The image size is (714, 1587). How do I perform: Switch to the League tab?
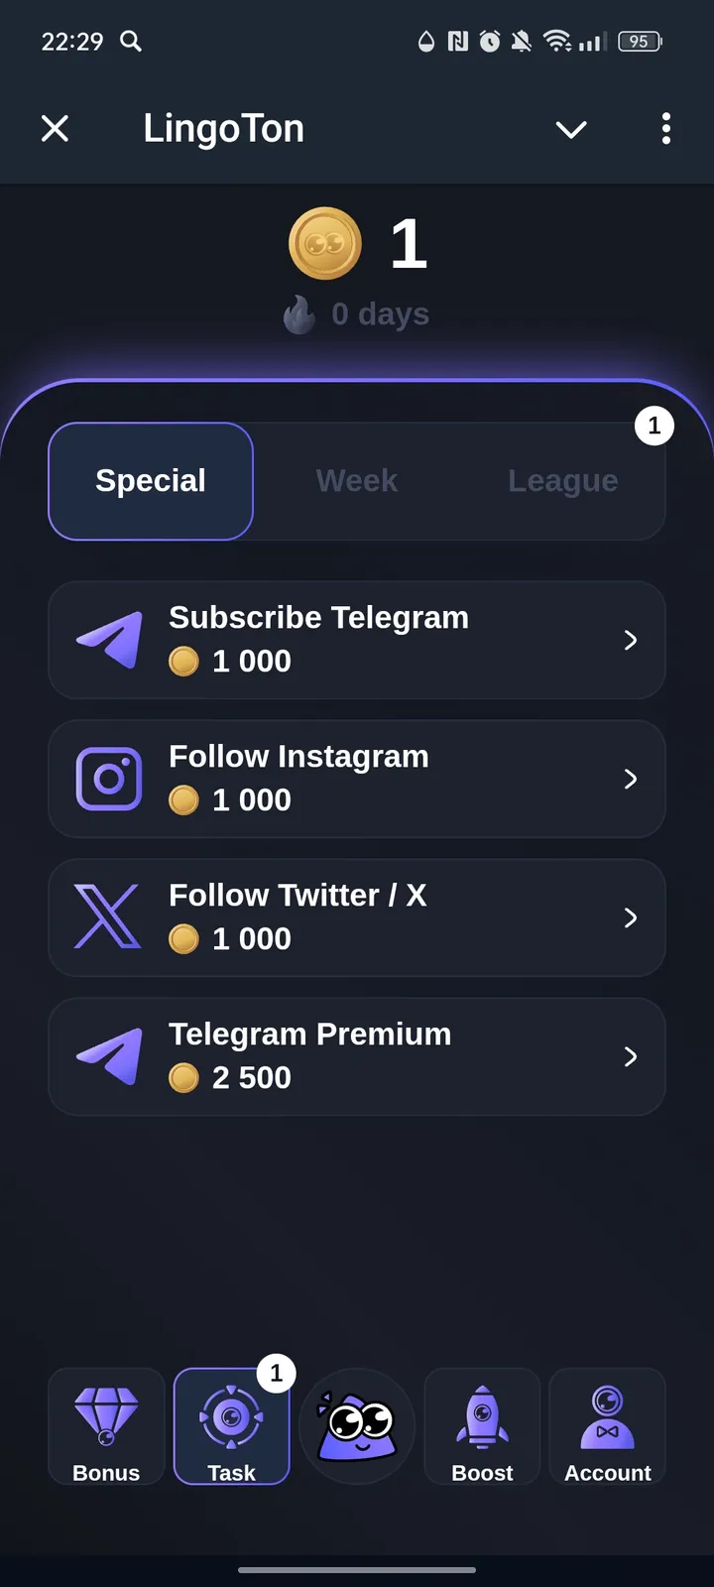562,481
